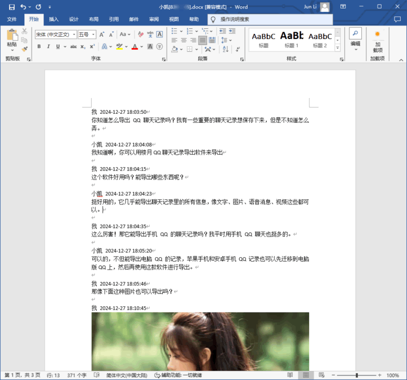Click the zoom slider in status bar
407x380 pixels.
point(356,375)
